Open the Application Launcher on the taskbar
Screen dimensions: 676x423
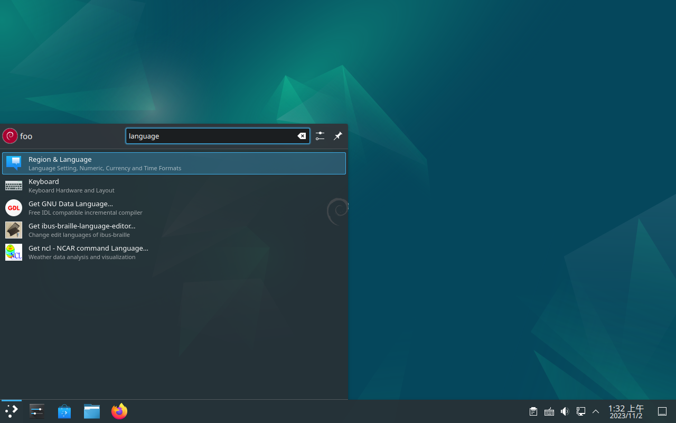[12, 411]
